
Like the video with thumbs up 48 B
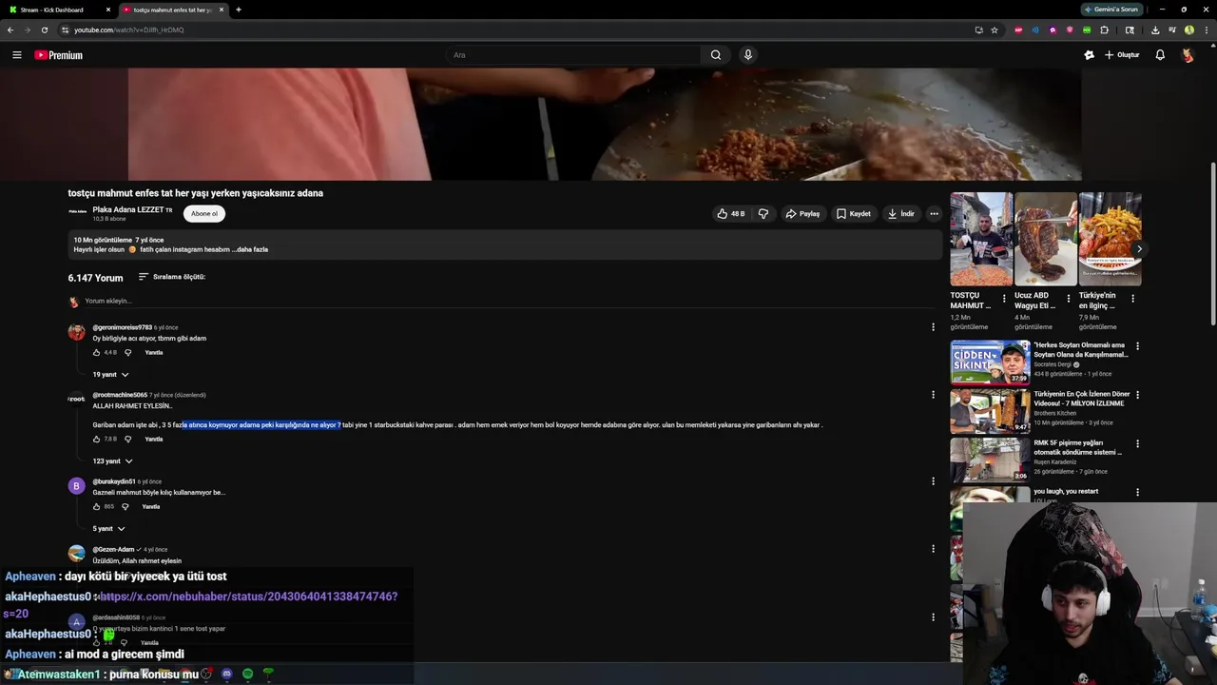point(731,214)
